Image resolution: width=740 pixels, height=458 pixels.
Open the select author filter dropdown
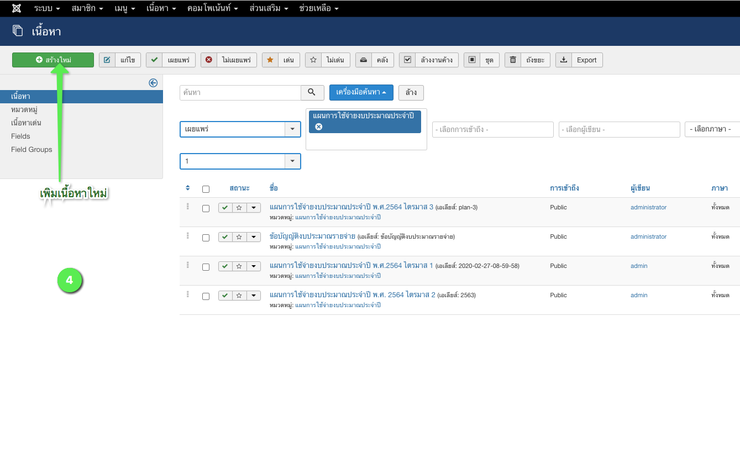(619, 129)
